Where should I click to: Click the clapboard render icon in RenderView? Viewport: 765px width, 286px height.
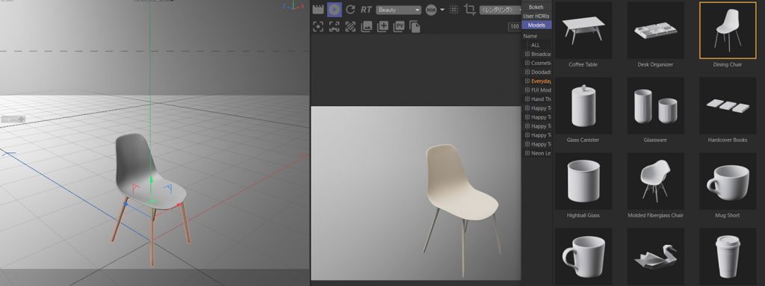(318, 9)
